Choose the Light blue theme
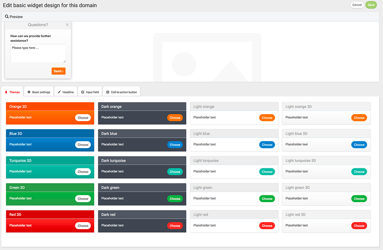 pyautogui.click(x=267, y=145)
